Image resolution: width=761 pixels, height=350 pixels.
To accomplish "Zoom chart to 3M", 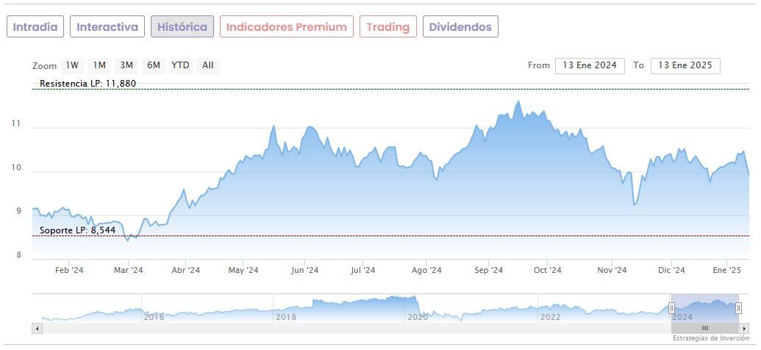I will coord(126,65).
